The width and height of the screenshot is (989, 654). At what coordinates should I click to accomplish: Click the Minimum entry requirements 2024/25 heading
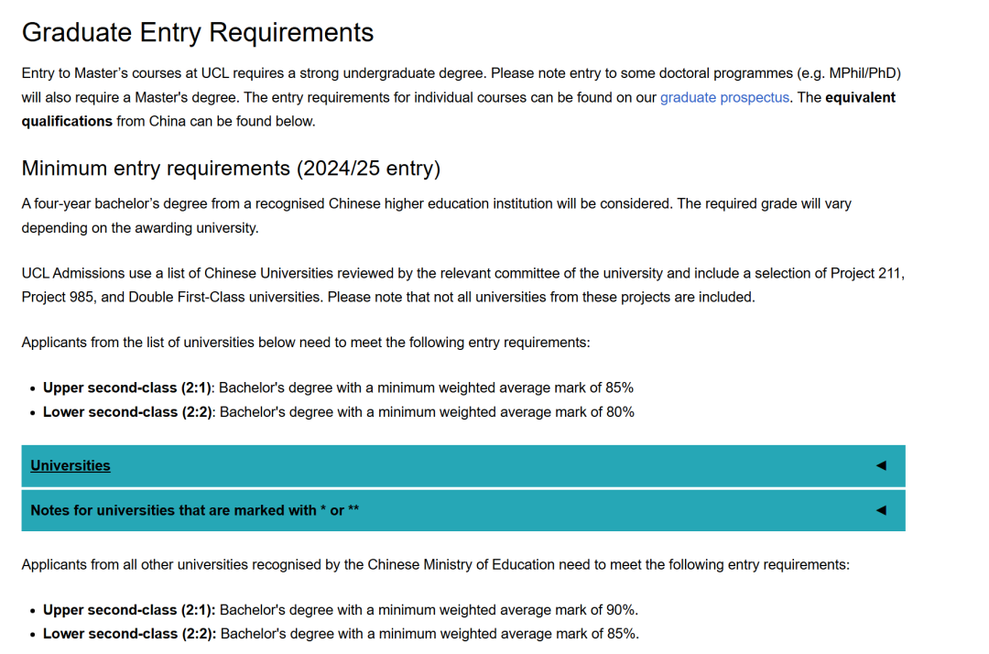(231, 169)
